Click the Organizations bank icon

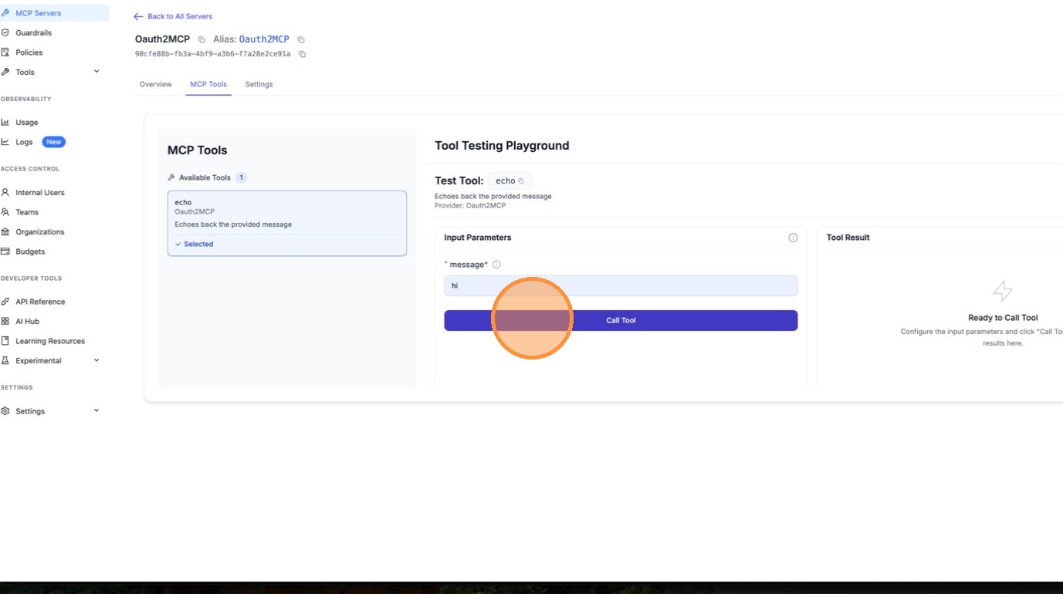5,232
